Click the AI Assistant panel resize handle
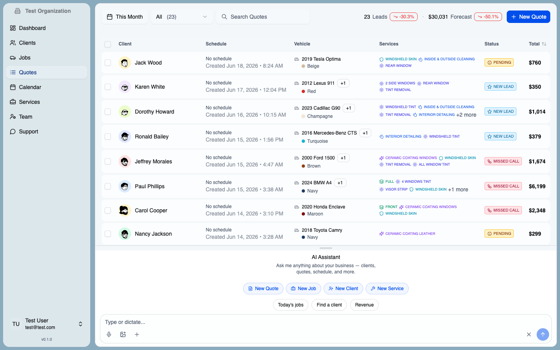Image resolution: width=560 pixels, height=350 pixels. pyautogui.click(x=326, y=248)
